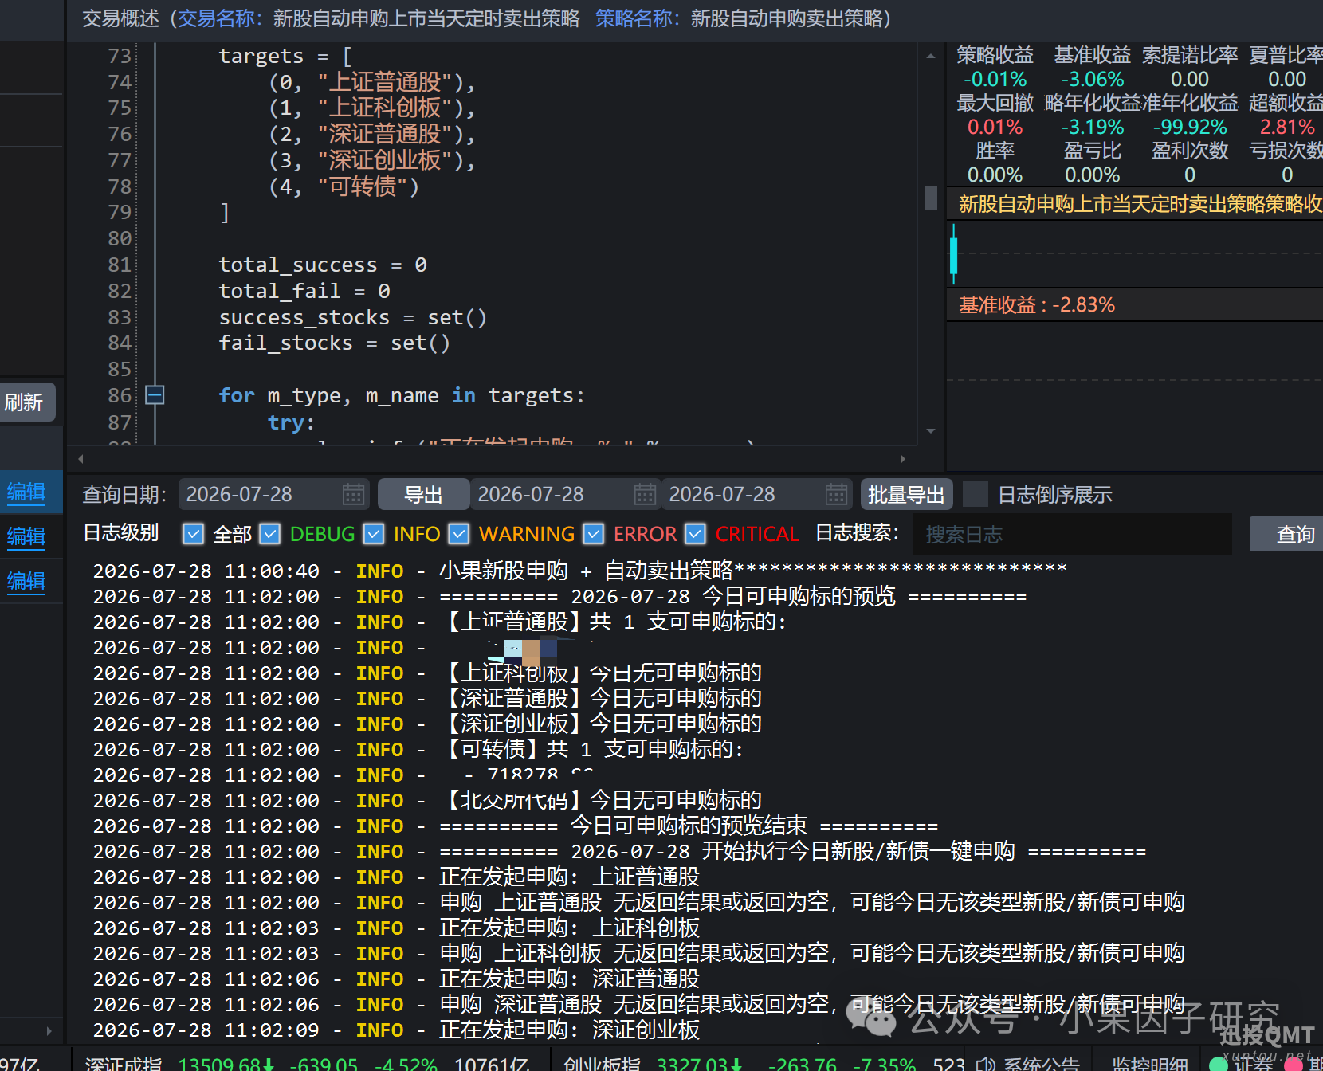The width and height of the screenshot is (1323, 1071).
Task: Toggle the WARNING log level checkbox
Action: coord(458,534)
